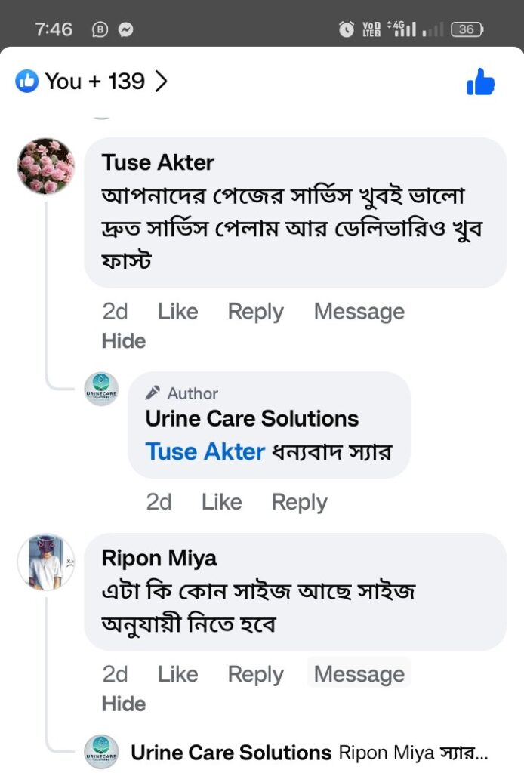Reply to Tuse Akter's comment
The image size is (524, 773).
coord(255,311)
